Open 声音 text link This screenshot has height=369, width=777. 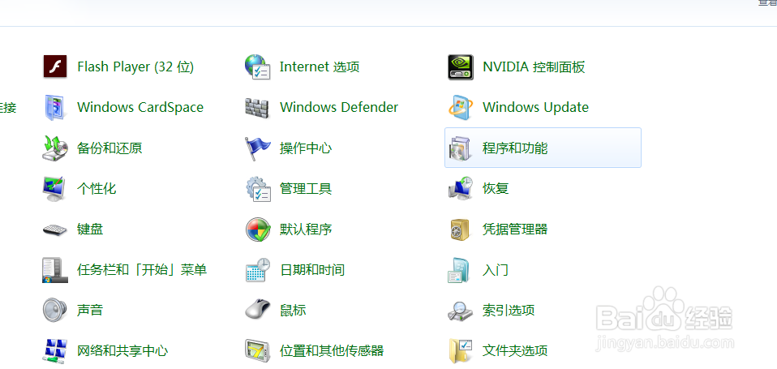[90, 311]
